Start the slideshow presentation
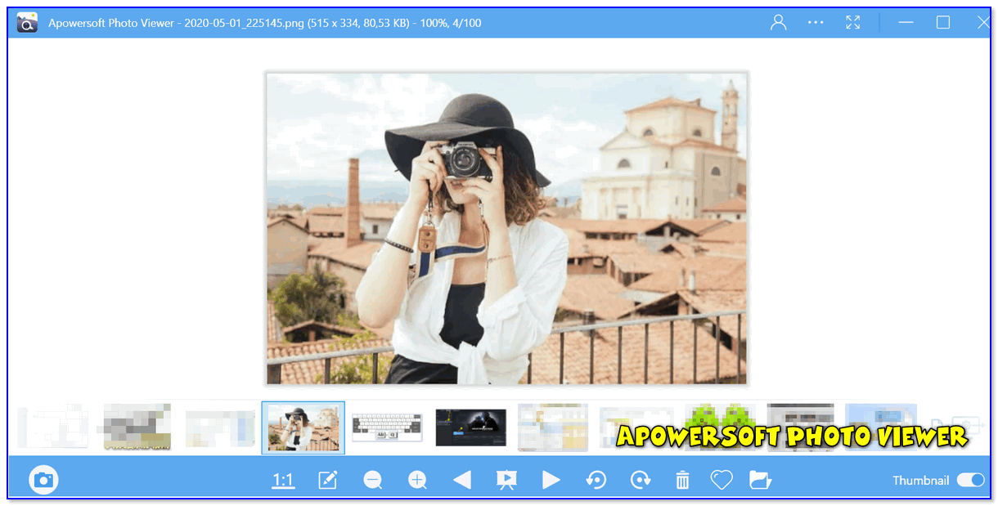This screenshot has width=998, height=506. click(506, 481)
